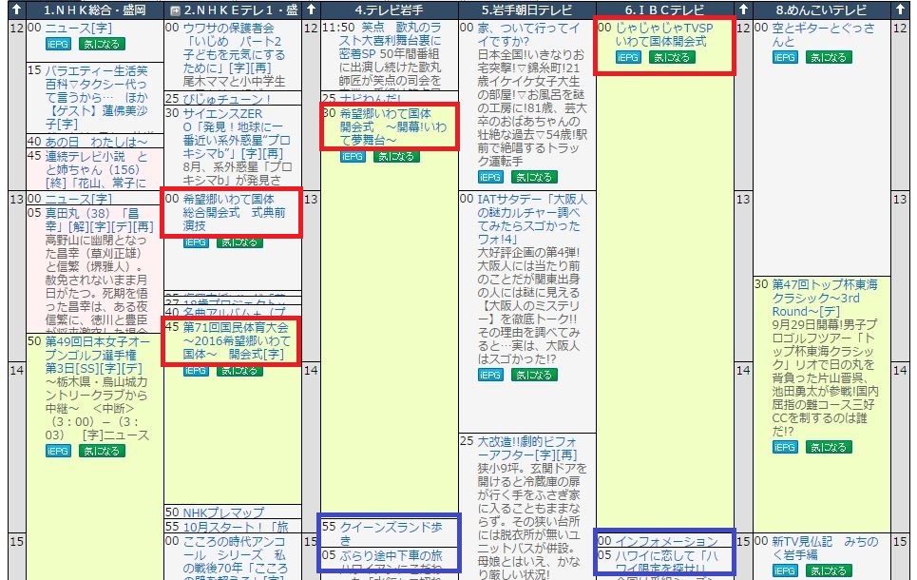Open 第49回日本女子オープンゴルフ選手権 link
Screen dimensions: 917x580
pyautogui.click(x=97, y=355)
